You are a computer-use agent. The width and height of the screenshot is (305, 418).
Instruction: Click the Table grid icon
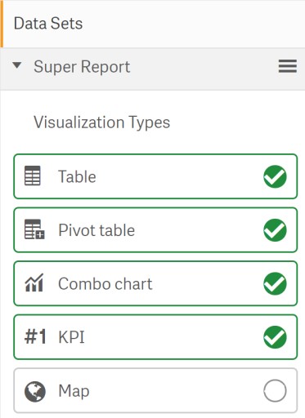click(x=33, y=176)
